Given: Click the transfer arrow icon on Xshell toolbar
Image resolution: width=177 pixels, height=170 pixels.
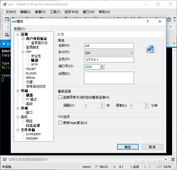Looking at the screenshot, I should click(7, 35).
